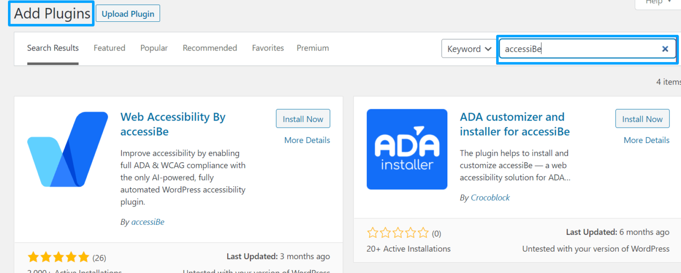Visit the Crocoblock author link
Viewport: 681px width, 273px height.
[490, 198]
